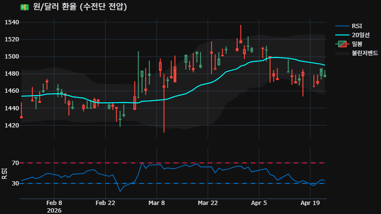Click the tallest red candle peaking near 1537
The width and height of the screenshot is (381, 214).
coord(241,34)
